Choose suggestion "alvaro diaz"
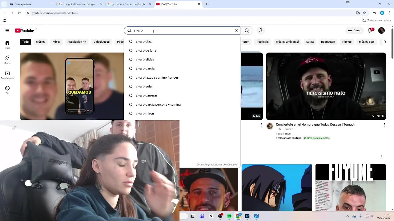The height and width of the screenshot is (221, 394). tap(182, 41)
